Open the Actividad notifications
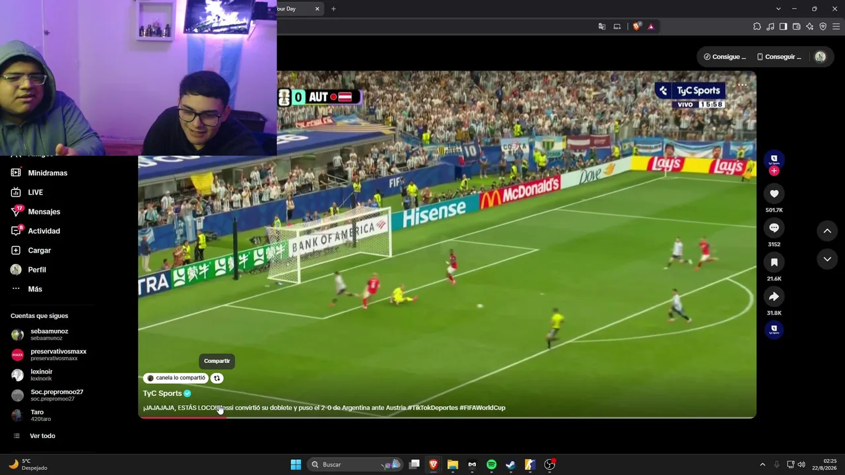845x475 pixels. (36, 231)
